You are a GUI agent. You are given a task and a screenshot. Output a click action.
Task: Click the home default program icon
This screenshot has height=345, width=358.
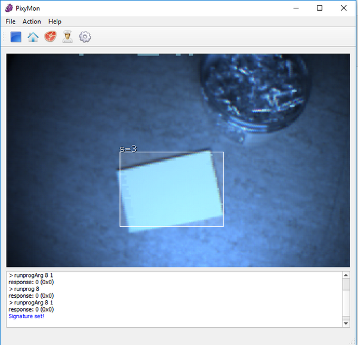(x=33, y=37)
